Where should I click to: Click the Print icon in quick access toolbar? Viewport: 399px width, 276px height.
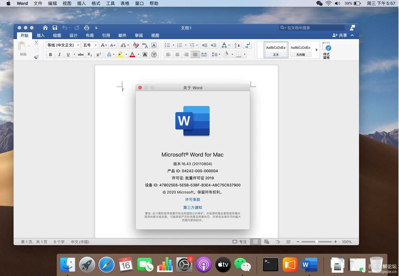[87, 28]
